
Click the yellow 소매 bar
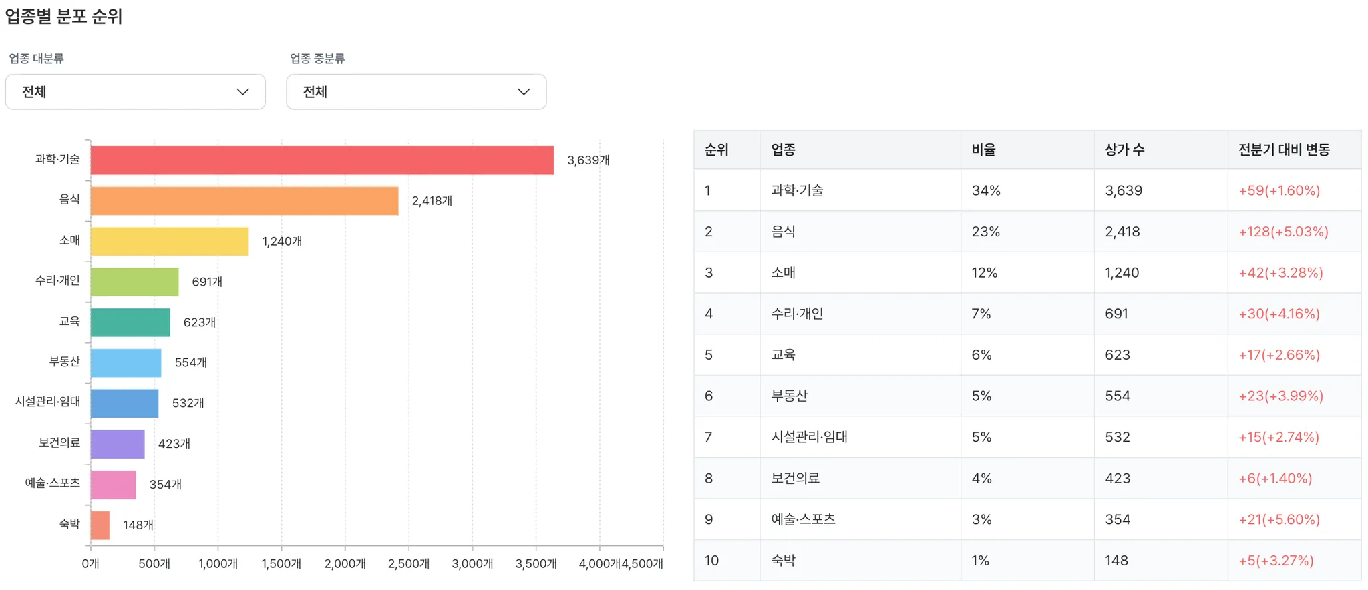(x=169, y=242)
